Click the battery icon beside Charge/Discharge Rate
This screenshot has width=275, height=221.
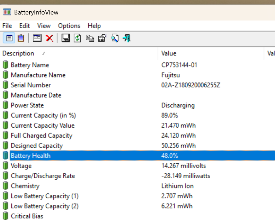[x=5, y=176]
